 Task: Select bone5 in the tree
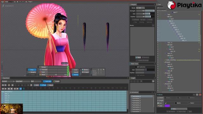coord(168,73)
